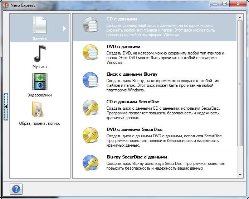Click the Музыка label
Viewport: 249px width, 199px height.
[x=40, y=67]
